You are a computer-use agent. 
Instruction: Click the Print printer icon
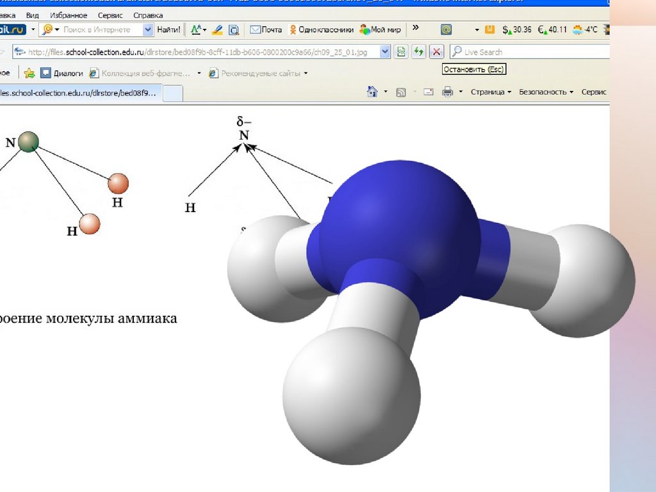[x=447, y=92]
